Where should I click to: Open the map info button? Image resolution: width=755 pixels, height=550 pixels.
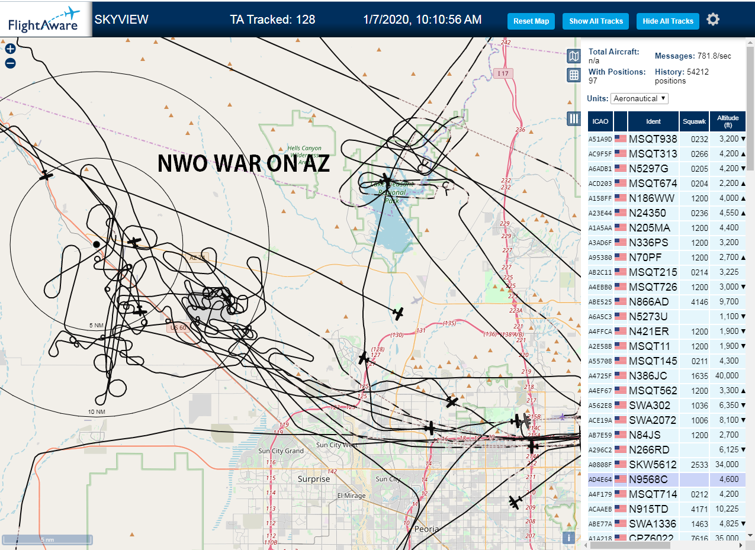click(568, 538)
